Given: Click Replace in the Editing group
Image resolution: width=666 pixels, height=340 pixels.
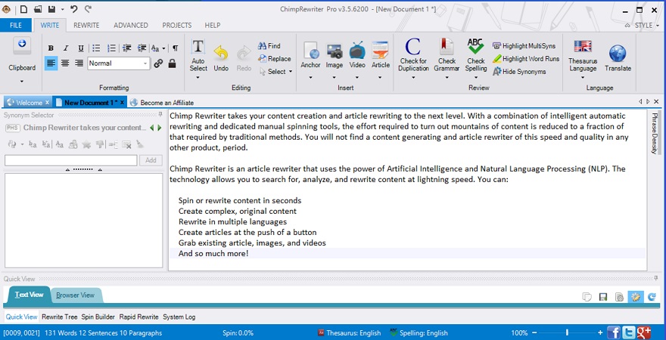Looking at the screenshot, I should coord(275,59).
